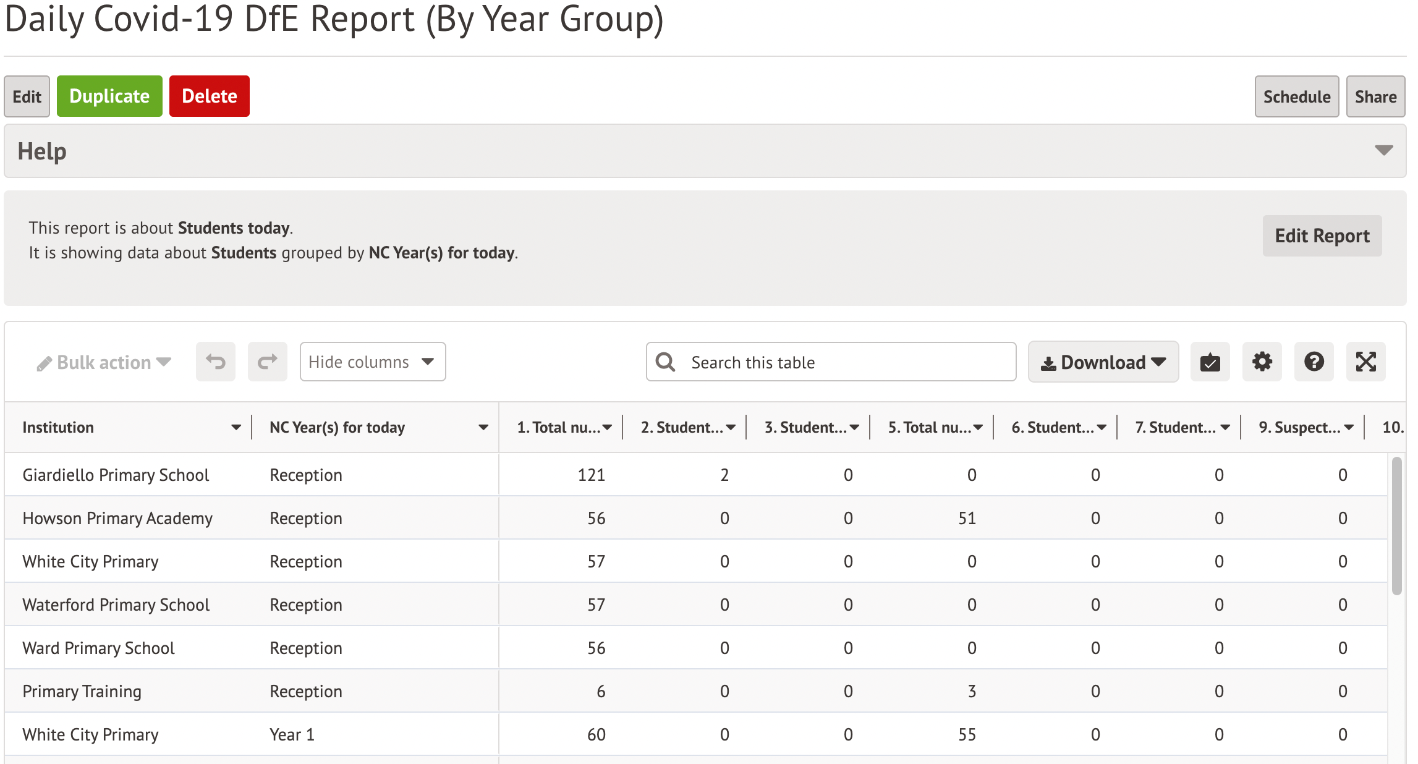Open the Download dropdown button
This screenshot has width=1418, height=764.
[x=1103, y=362]
